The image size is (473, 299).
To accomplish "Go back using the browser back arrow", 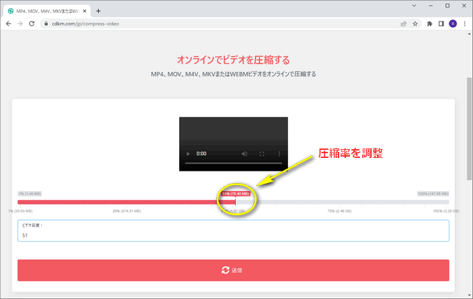I will coord(7,23).
